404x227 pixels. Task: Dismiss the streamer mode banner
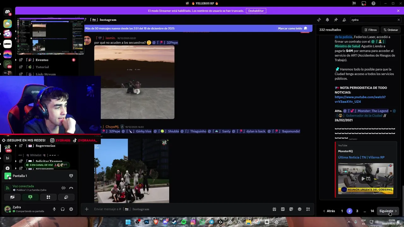pos(398,11)
